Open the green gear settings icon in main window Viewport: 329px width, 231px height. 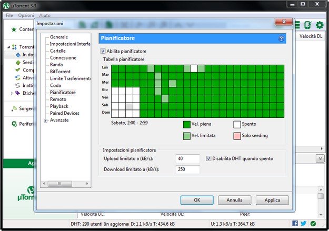coord(320,25)
